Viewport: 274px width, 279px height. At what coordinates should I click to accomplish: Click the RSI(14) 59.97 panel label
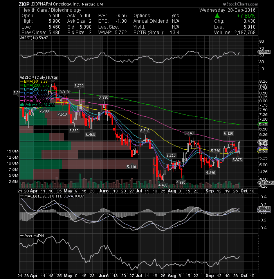(x=36, y=38)
